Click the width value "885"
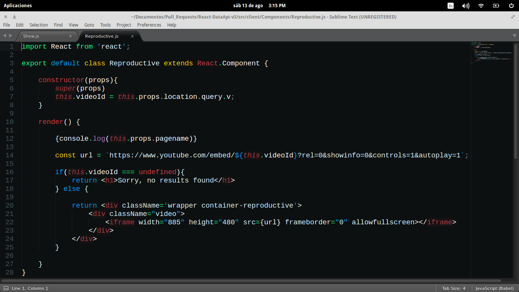Image resolution: width=519 pixels, height=292 pixels. tap(174, 222)
